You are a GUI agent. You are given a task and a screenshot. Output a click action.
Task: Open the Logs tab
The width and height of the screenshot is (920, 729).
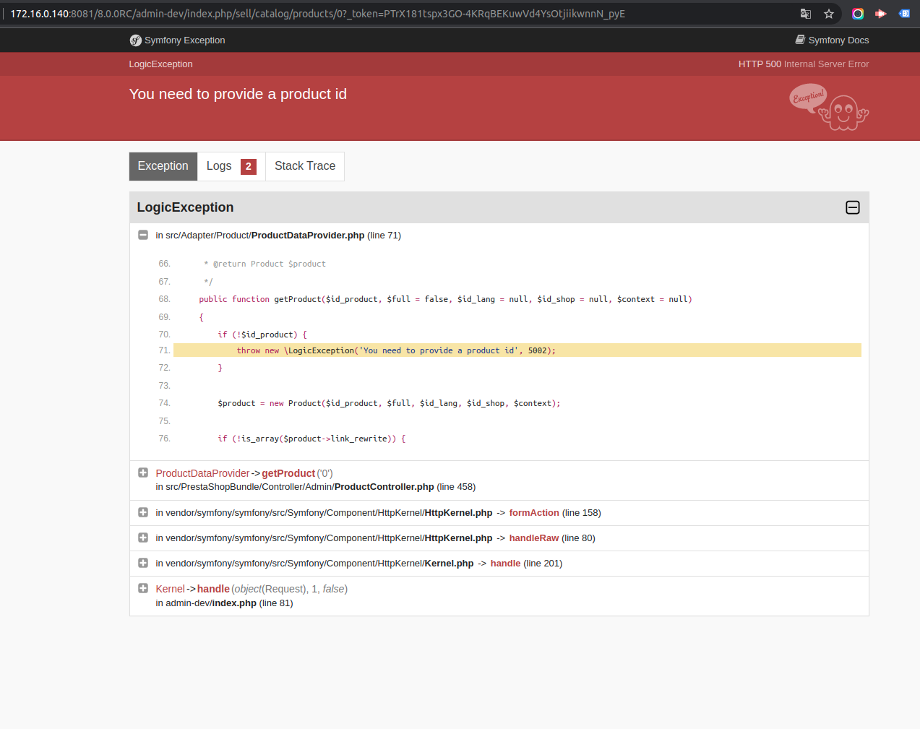pos(219,166)
